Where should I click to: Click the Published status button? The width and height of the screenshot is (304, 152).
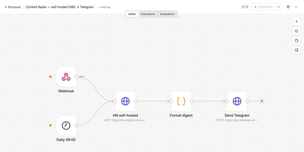click(263, 7)
